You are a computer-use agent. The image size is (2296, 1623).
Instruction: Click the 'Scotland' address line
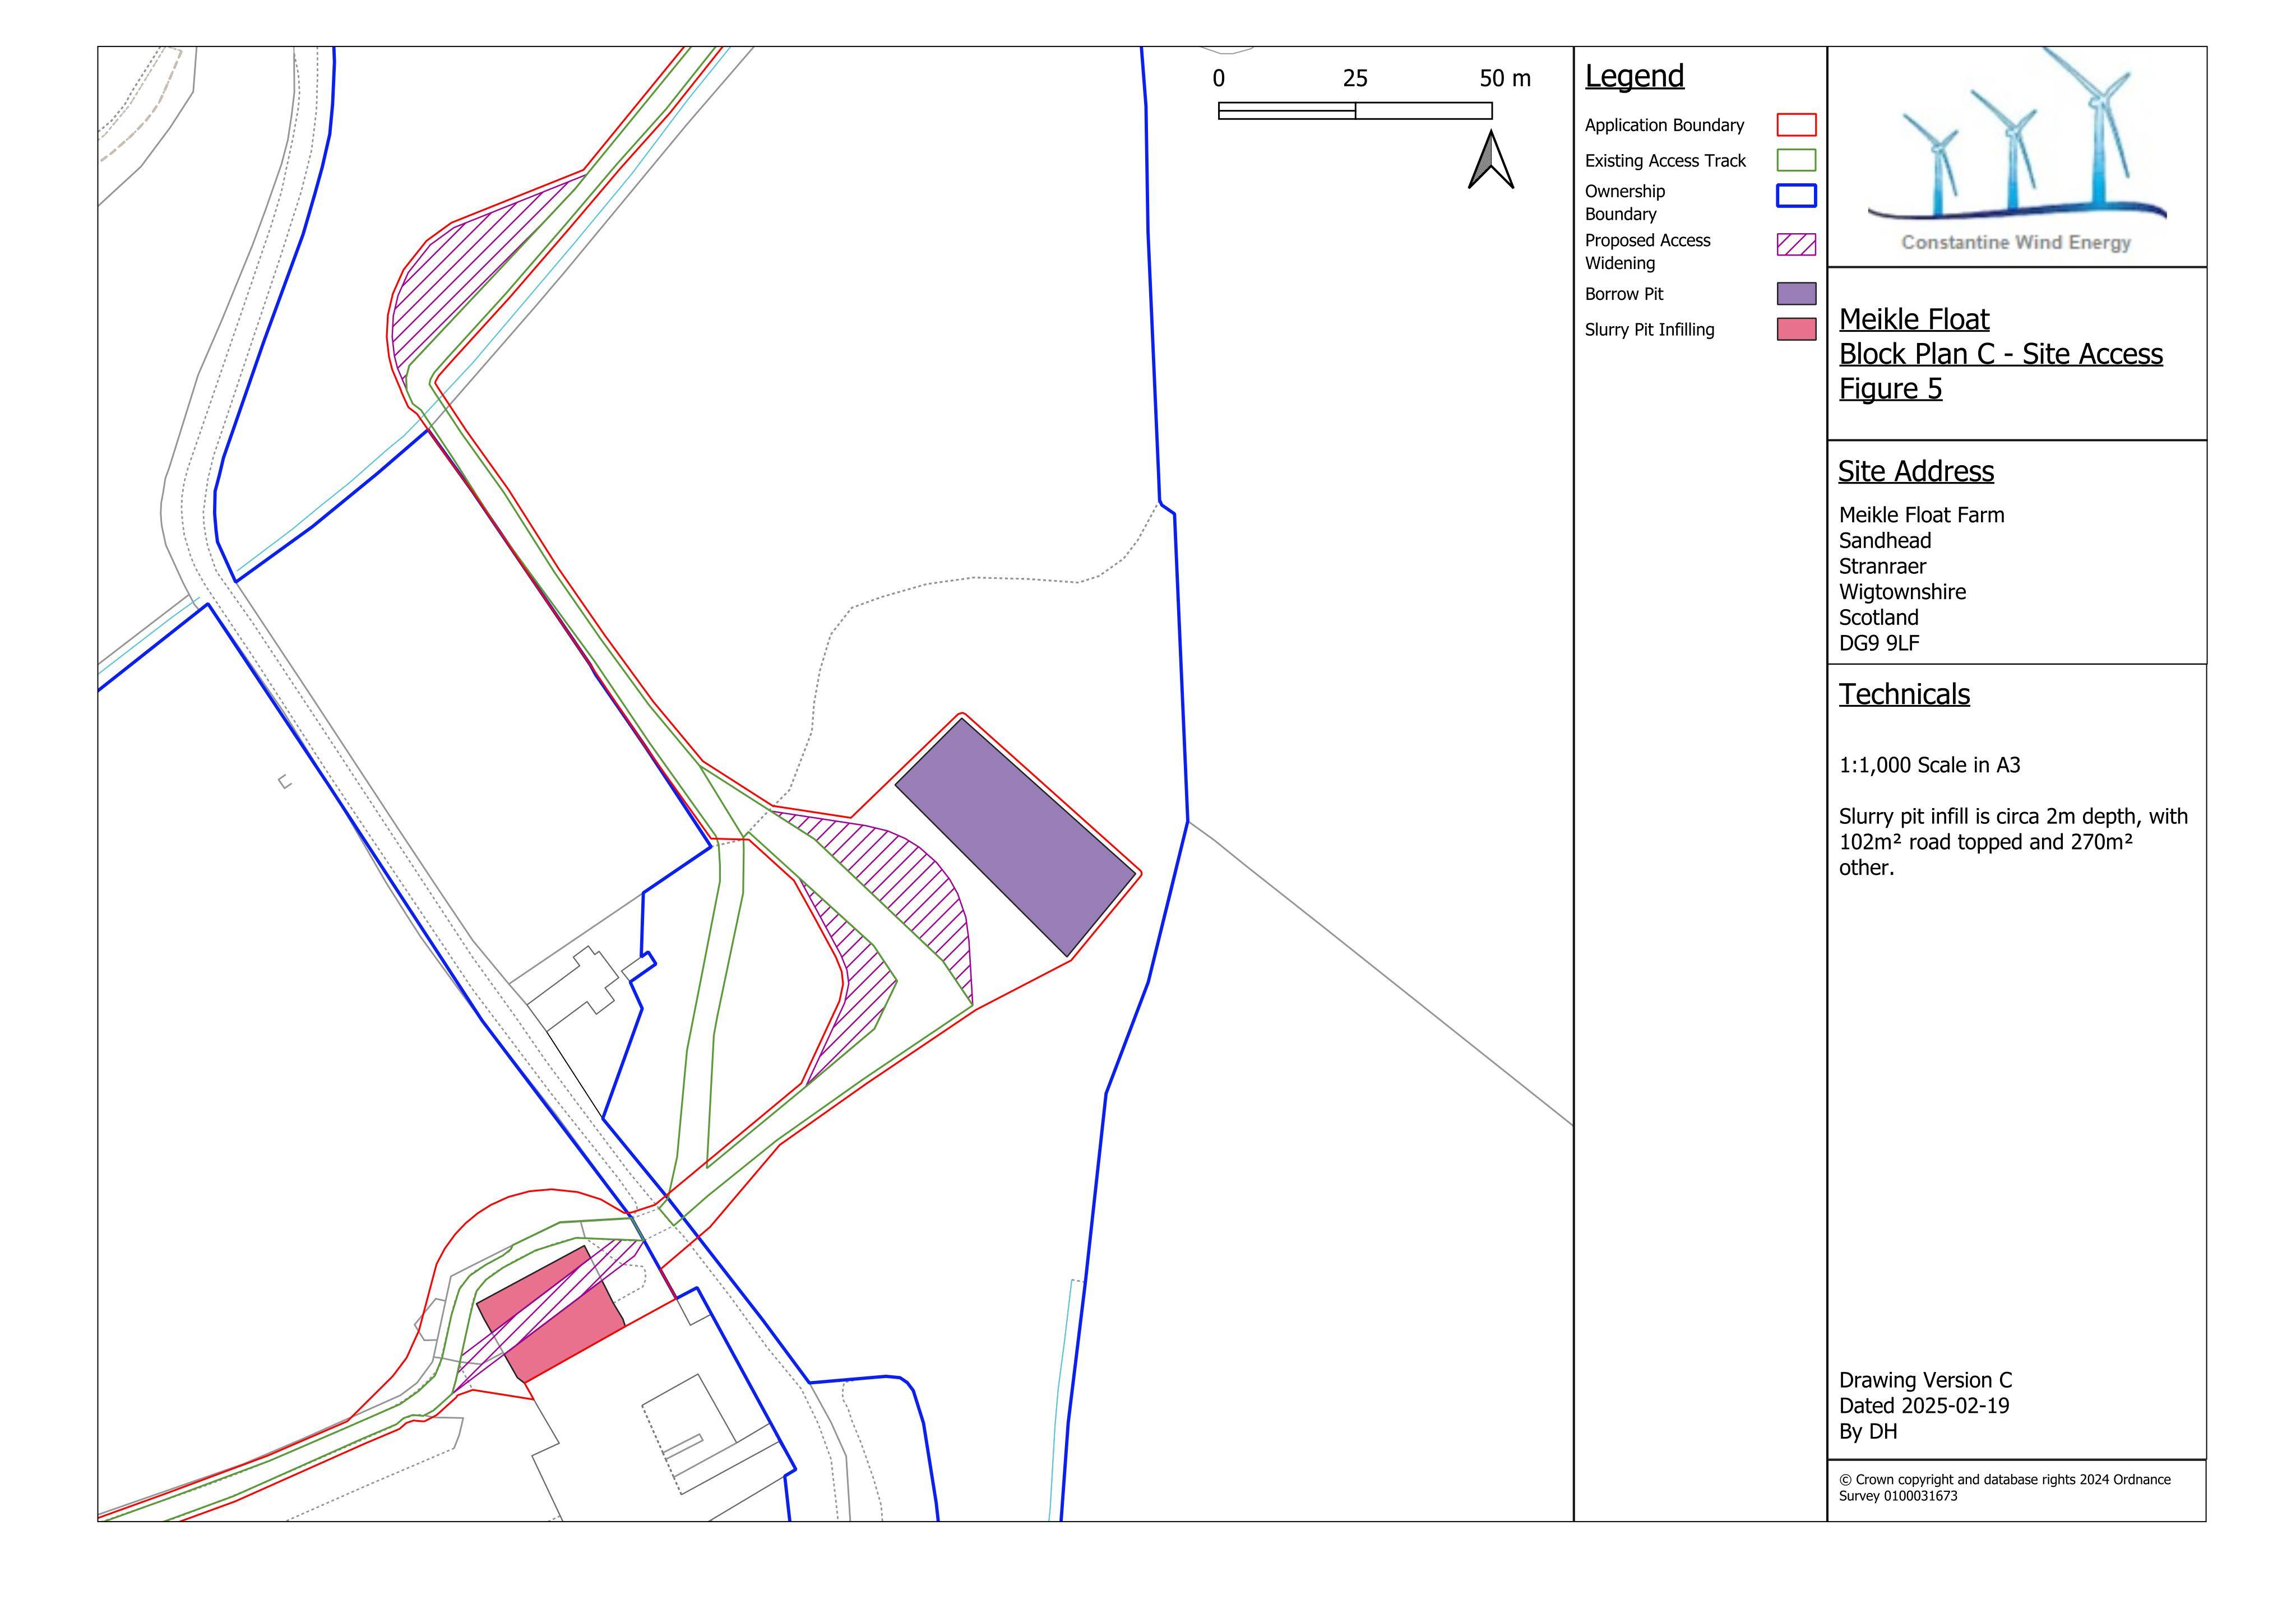coord(1878,617)
